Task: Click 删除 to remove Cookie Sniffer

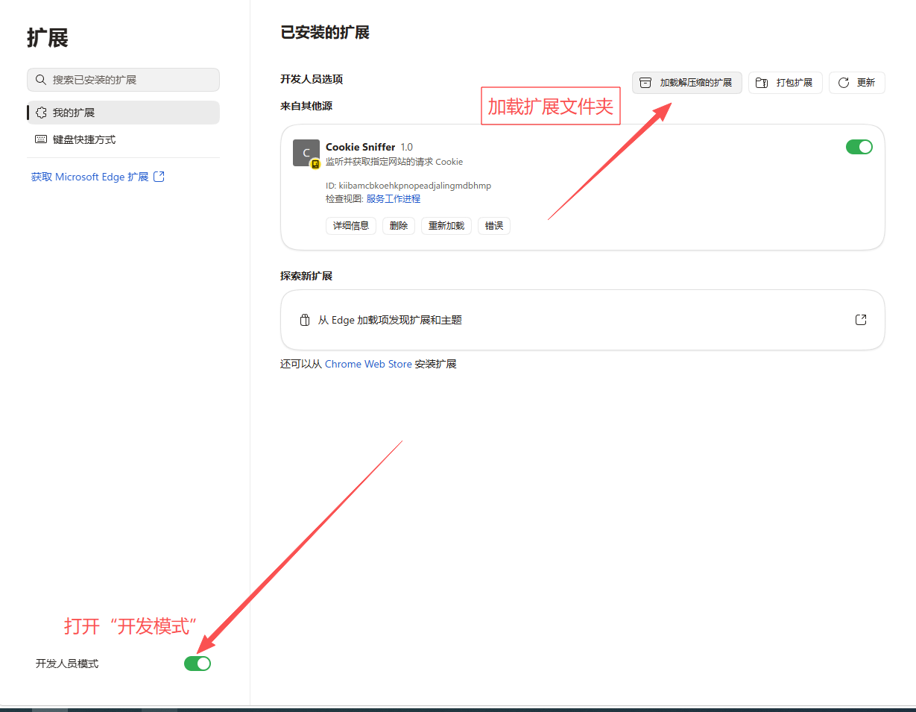Action: [x=399, y=226]
